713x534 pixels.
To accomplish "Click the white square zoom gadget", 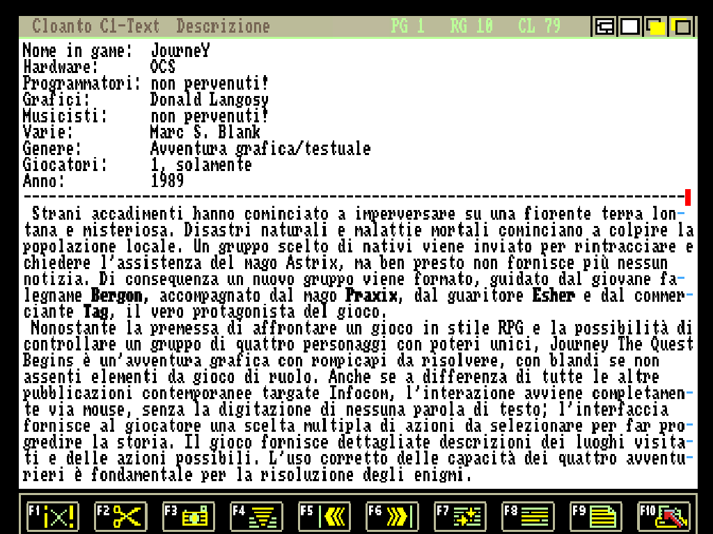I will (x=630, y=27).
